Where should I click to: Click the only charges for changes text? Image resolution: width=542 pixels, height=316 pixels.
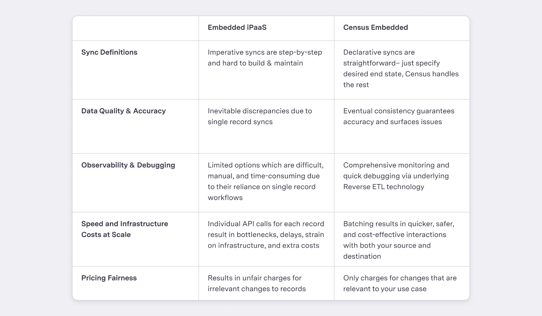point(400,283)
